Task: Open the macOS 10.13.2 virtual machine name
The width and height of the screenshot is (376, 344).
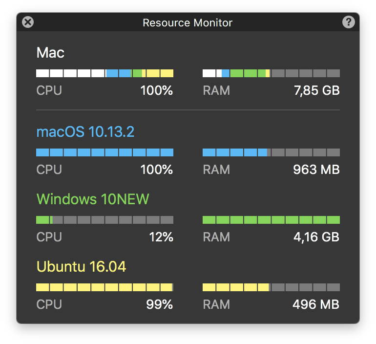Action: click(85, 132)
